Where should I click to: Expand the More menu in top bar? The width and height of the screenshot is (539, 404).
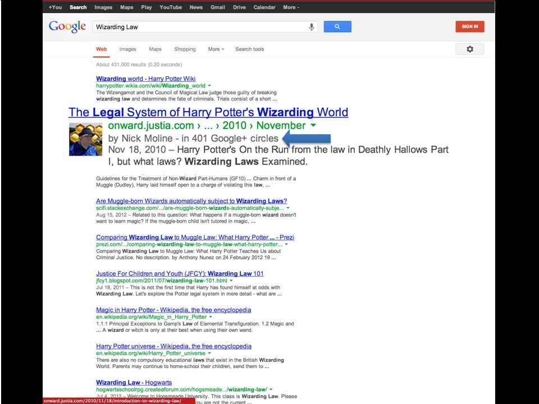(291, 7)
